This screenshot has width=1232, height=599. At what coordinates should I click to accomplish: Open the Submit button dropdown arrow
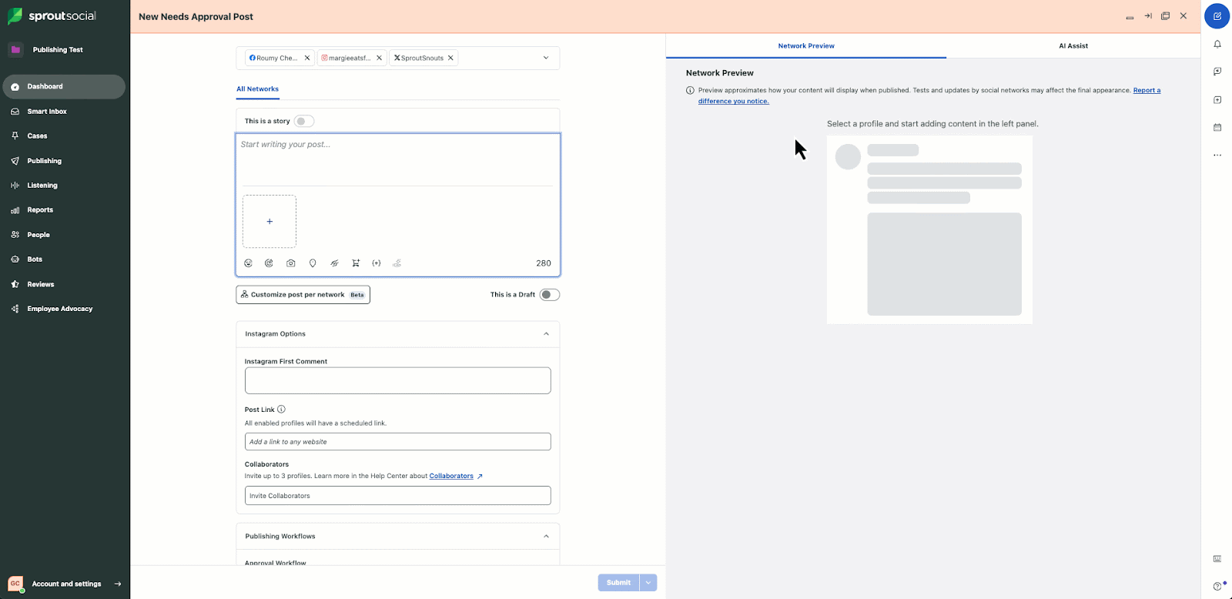pos(648,583)
